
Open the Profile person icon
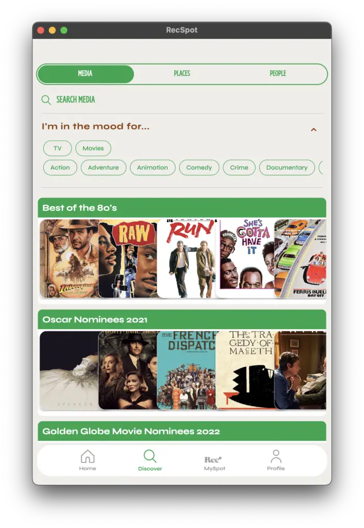(276, 456)
